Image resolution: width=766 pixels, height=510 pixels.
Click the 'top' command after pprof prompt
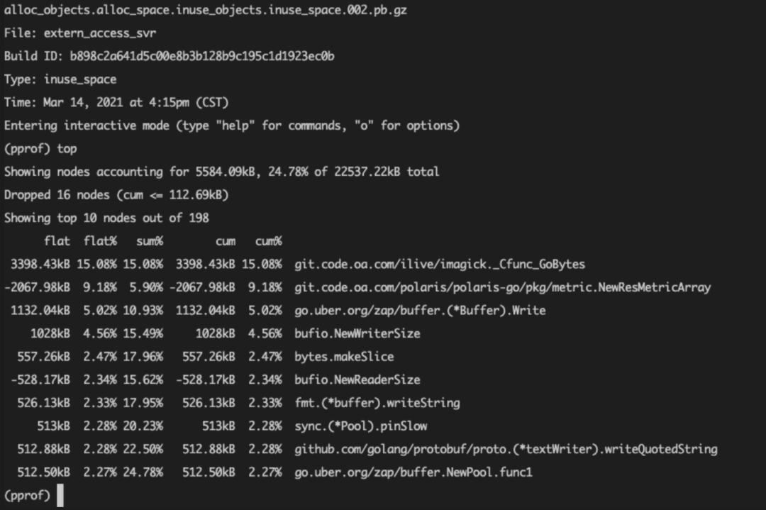67,149
